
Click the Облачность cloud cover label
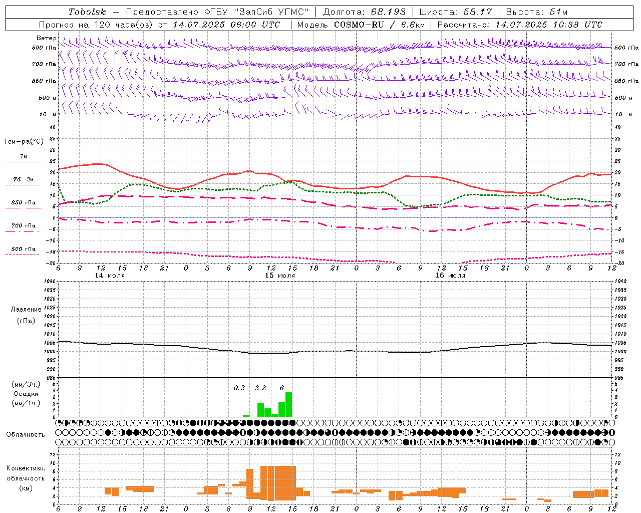(x=26, y=435)
